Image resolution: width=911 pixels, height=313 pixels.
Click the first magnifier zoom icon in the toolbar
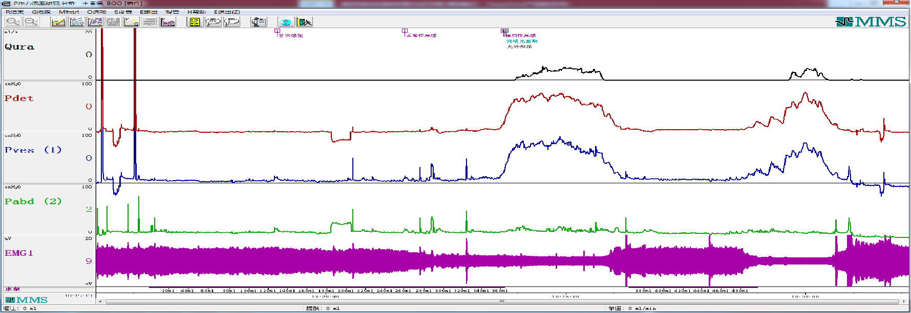point(13,22)
